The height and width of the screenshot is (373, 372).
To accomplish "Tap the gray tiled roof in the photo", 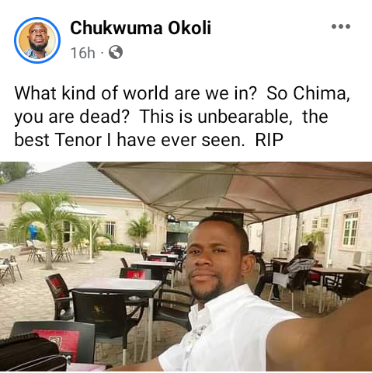I will tap(70, 181).
